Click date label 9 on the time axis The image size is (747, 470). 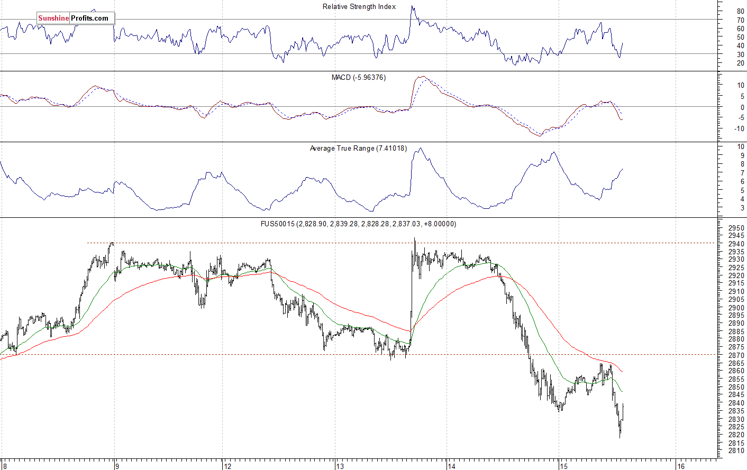pyautogui.click(x=117, y=466)
